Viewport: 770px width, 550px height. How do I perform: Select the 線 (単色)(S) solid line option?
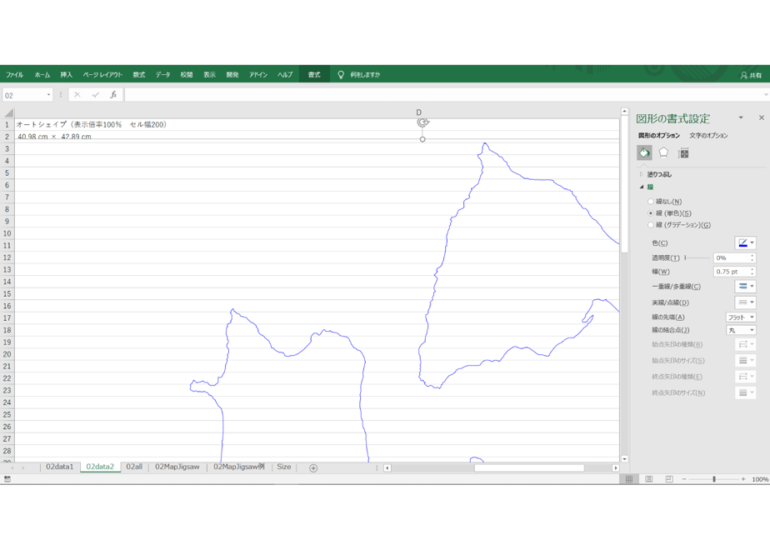point(670,213)
